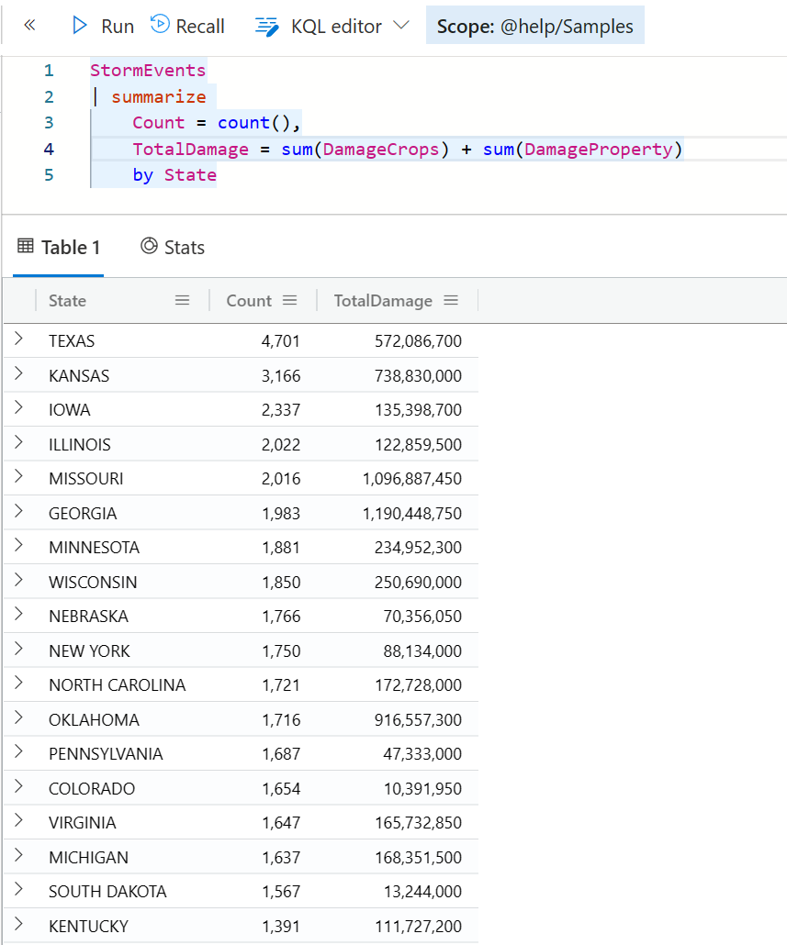Click the Scope: @help/Samples label
Screen dimensions: 787x945
(x=534, y=26)
